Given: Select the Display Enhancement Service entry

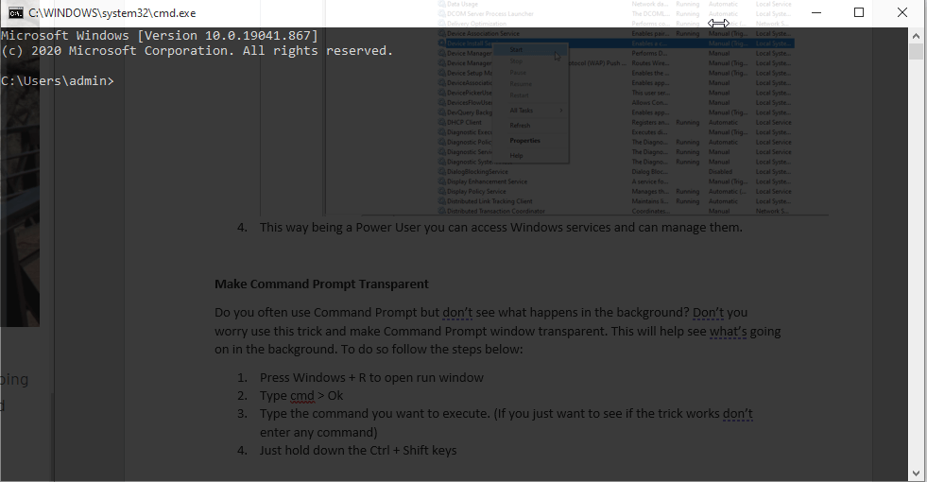Looking at the screenshot, I should click(487, 181).
